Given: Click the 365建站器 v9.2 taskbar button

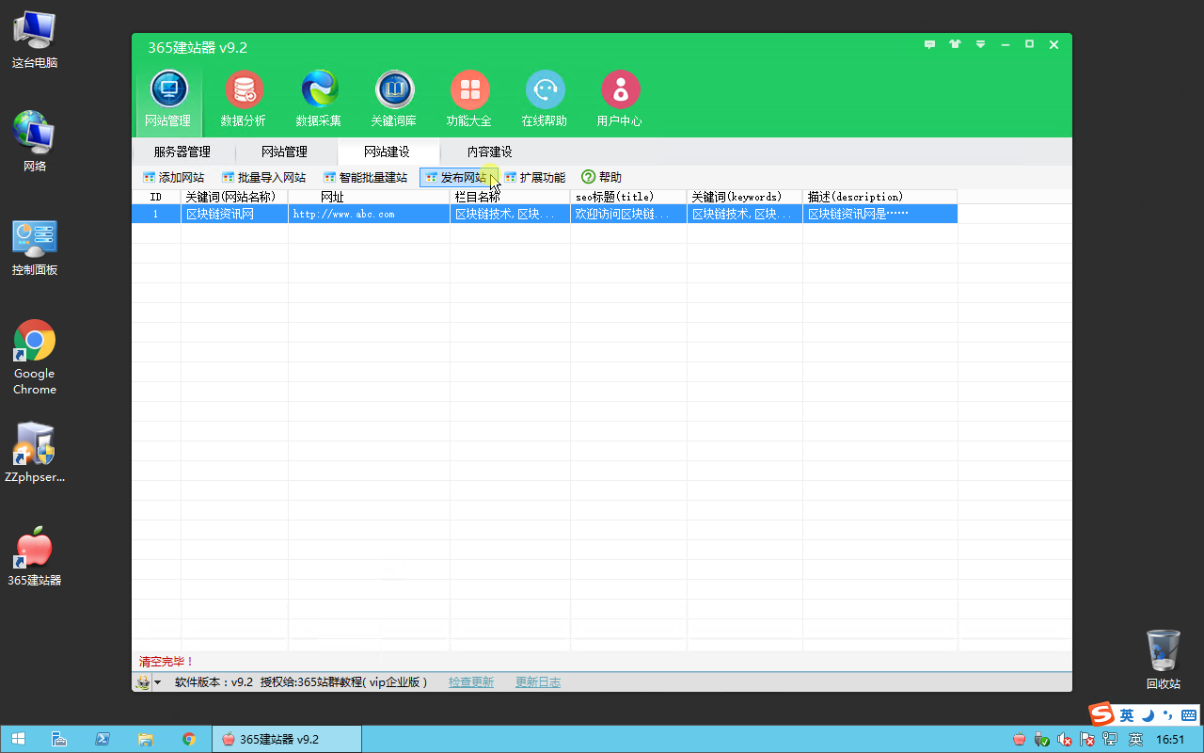Looking at the screenshot, I should (287, 739).
